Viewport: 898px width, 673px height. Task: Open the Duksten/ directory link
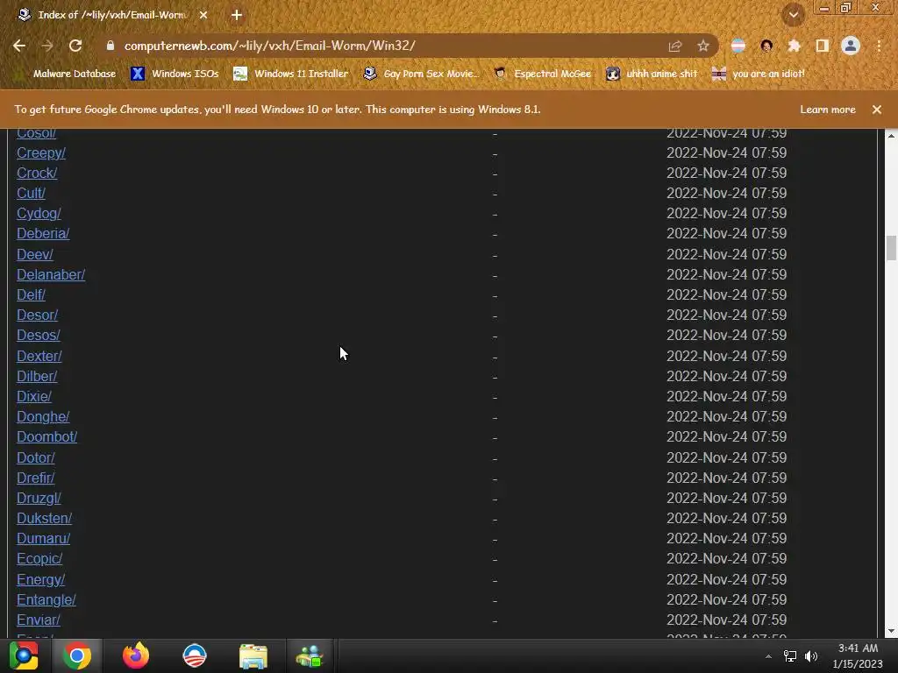[x=44, y=519]
